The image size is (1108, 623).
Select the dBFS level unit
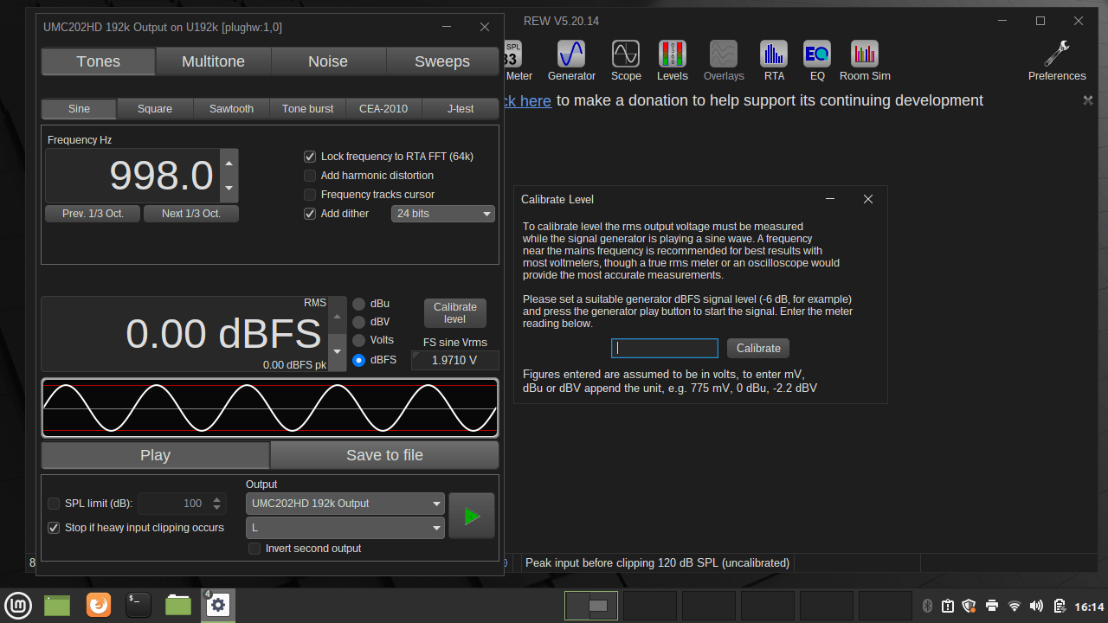coord(359,360)
